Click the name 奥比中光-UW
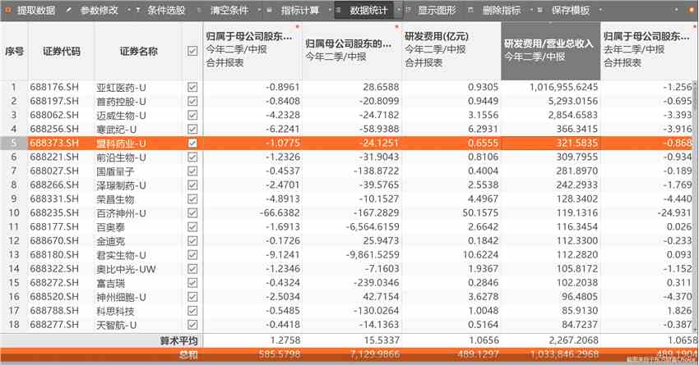Viewport: 699px width, 365px height. tap(126, 269)
